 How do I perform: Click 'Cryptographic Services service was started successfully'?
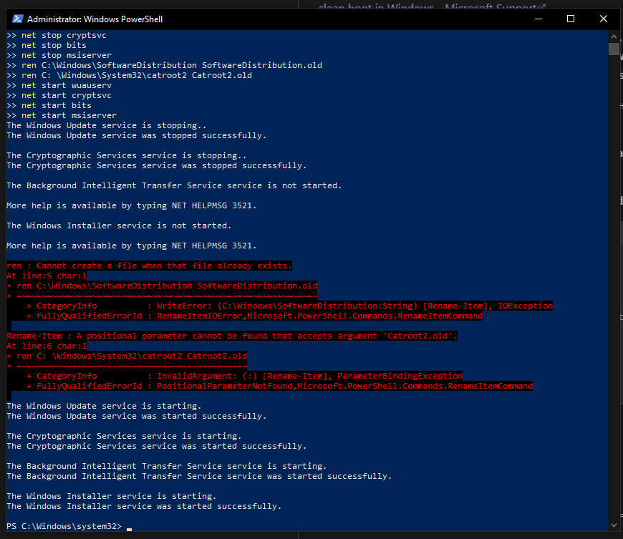(157, 446)
